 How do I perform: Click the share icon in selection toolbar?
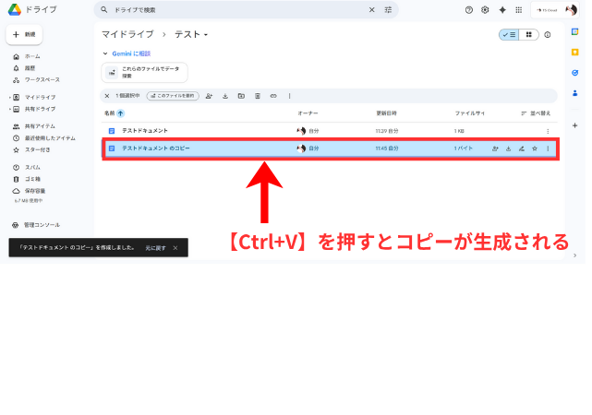tap(209, 95)
